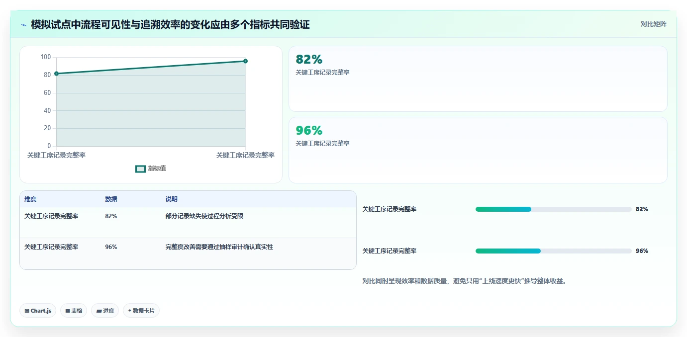687x337 pixels.
Task: Click the table cell "完整度改善需要通过抽样审计确认真实性"
Action: [x=219, y=247]
